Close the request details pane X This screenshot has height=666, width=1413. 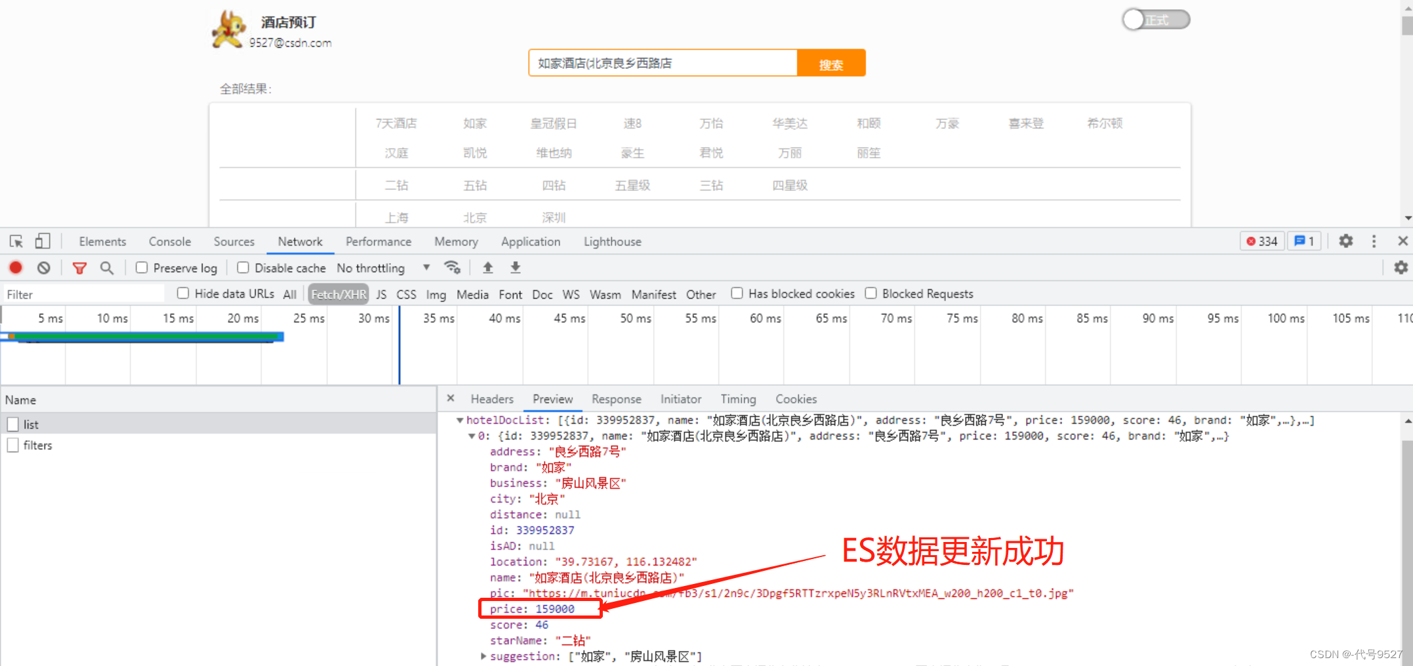click(x=451, y=398)
